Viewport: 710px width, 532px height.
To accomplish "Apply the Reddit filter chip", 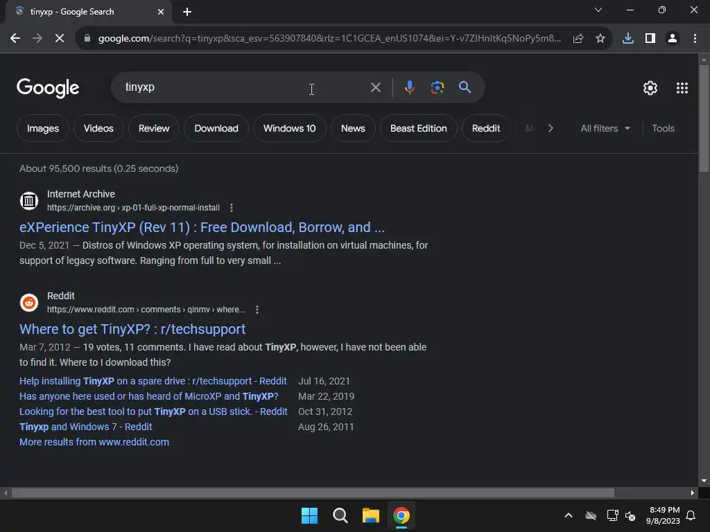I will pos(486,128).
